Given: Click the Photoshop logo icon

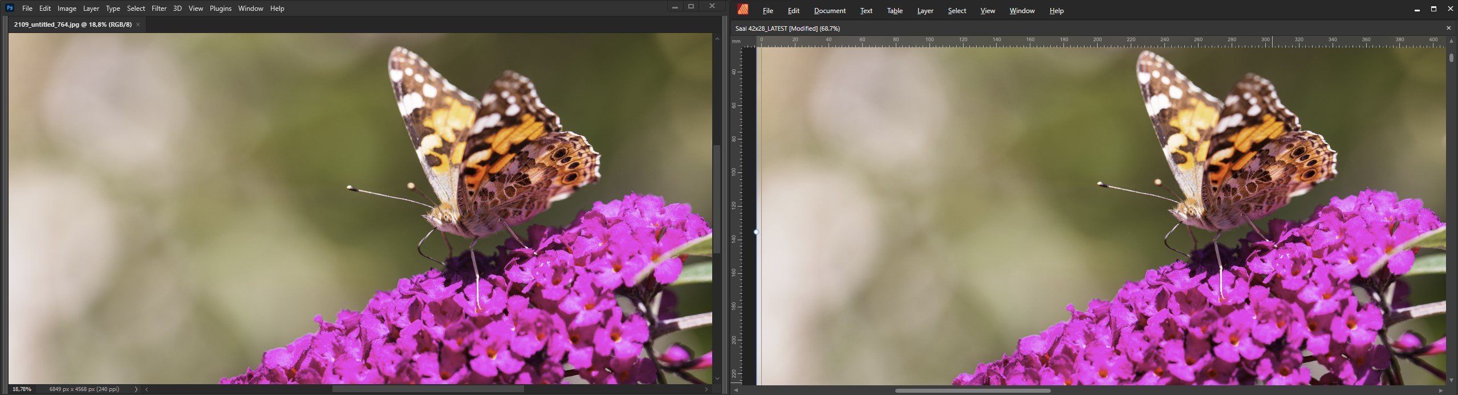Looking at the screenshot, I should 10,8.
